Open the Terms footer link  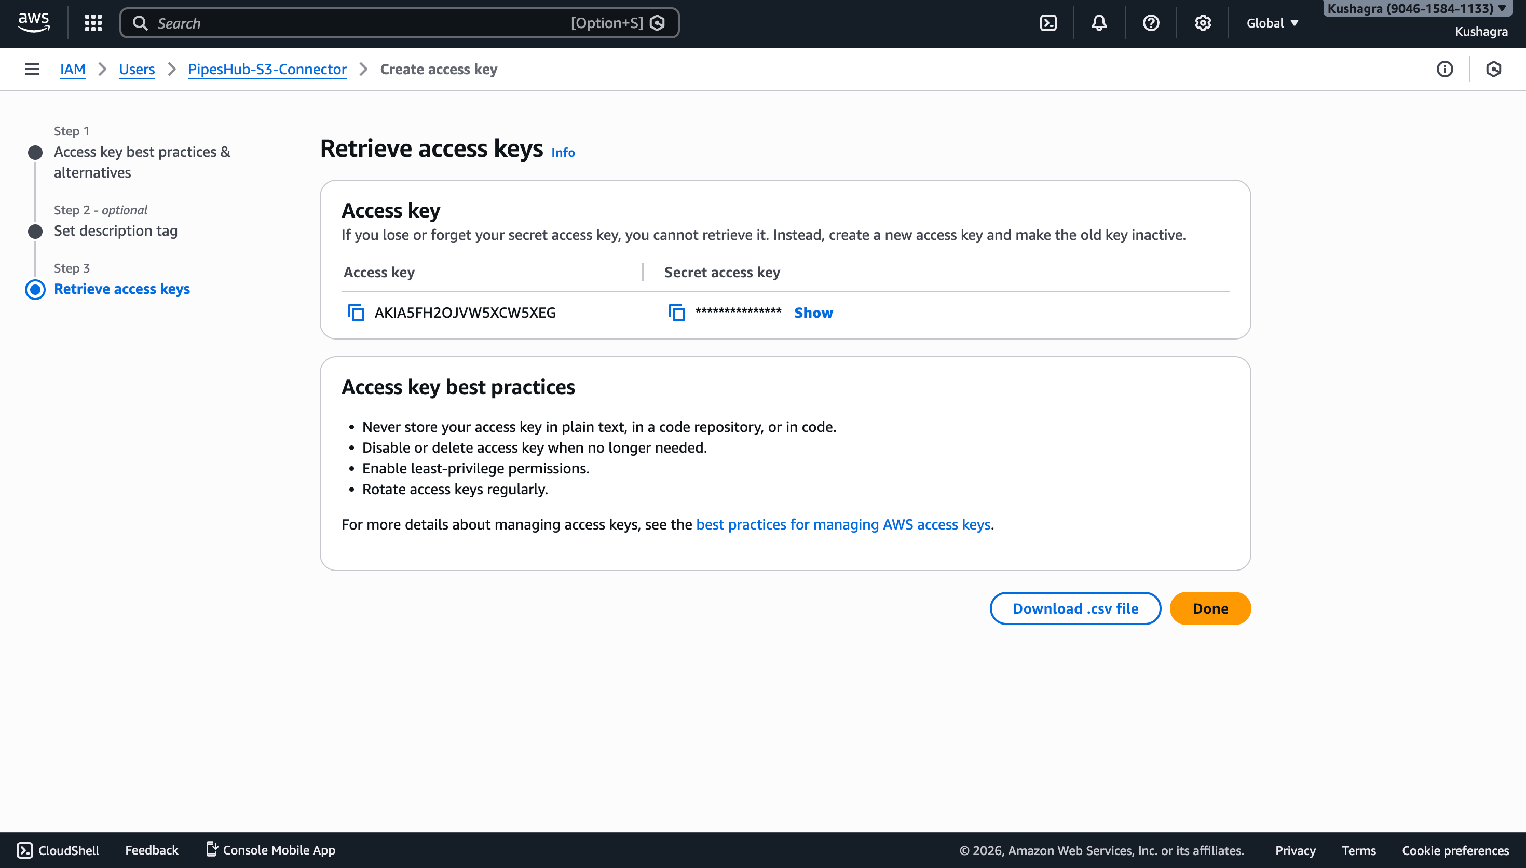click(x=1359, y=851)
